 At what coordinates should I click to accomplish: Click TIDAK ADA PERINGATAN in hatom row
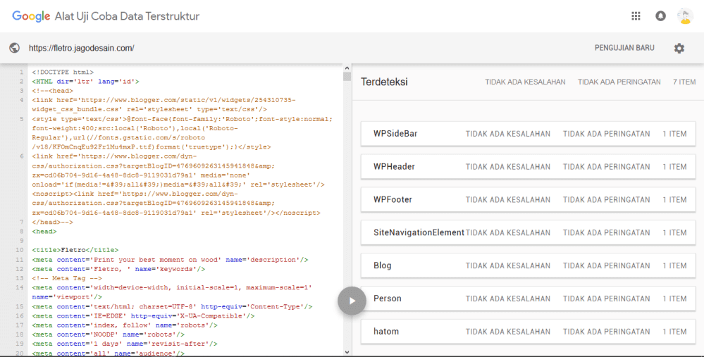coord(607,332)
